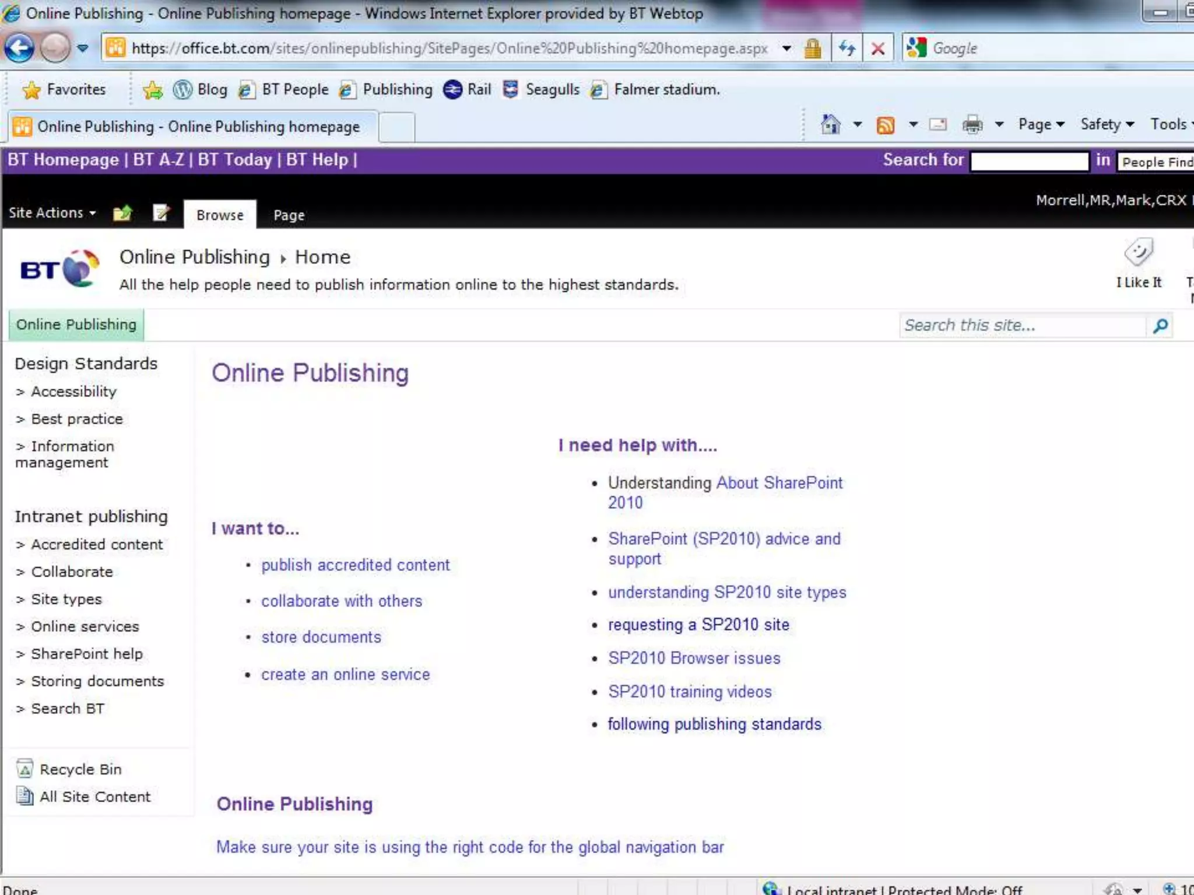Click the BT logo
The height and width of the screenshot is (895, 1194).
point(59,269)
